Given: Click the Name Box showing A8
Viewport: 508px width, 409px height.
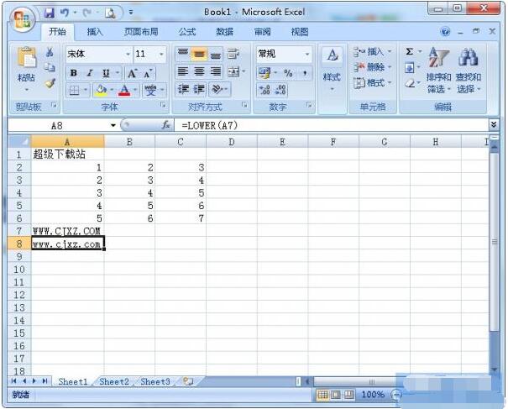Looking at the screenshot, I should (x=61, y=125).
